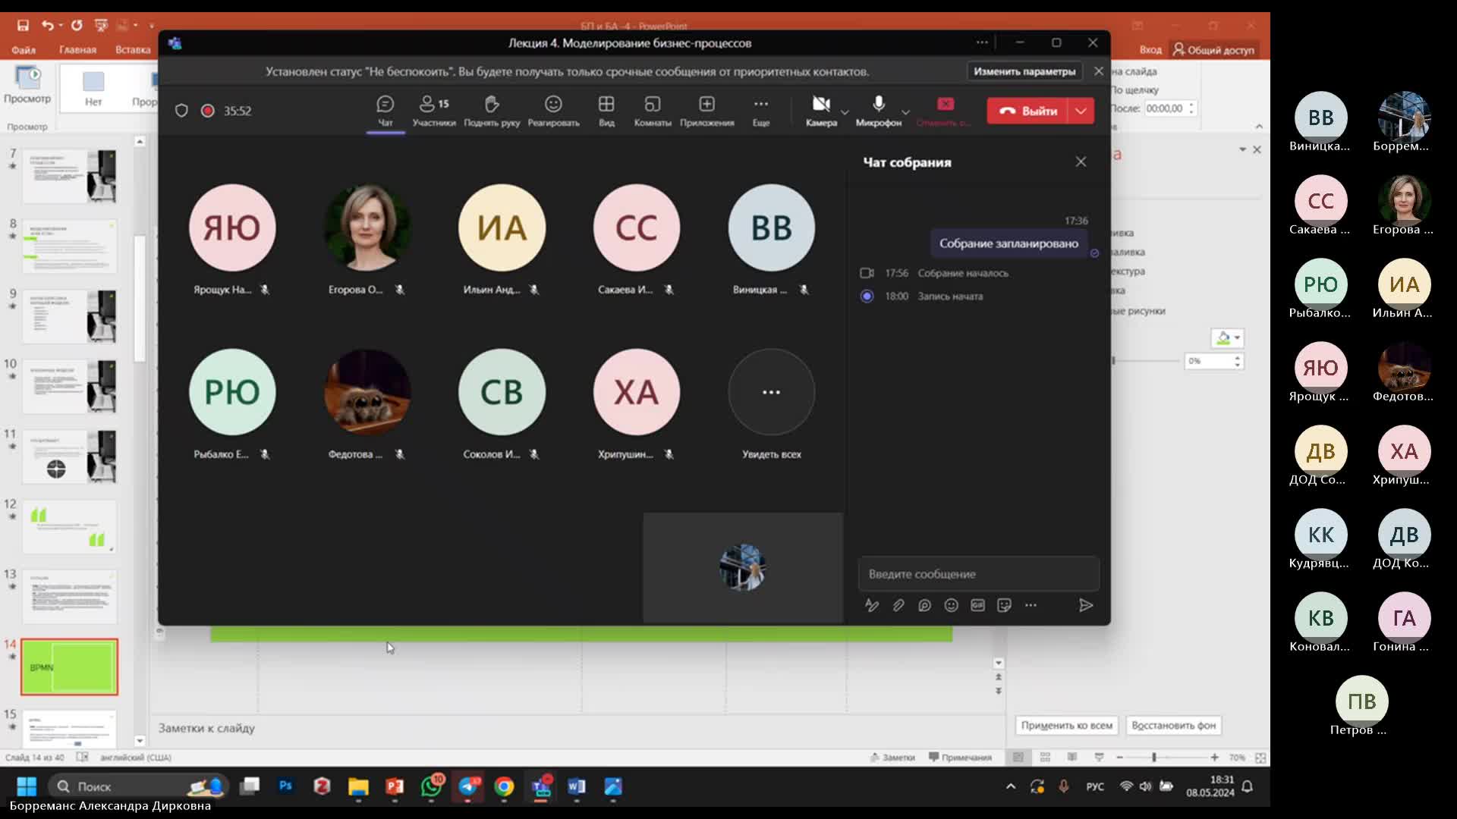Change the meeting View layout
The image size is (1457, 819).
tap(606, 111)
